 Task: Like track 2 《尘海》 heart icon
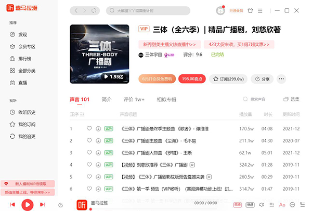pyautogui.click(x=89, y=141)
